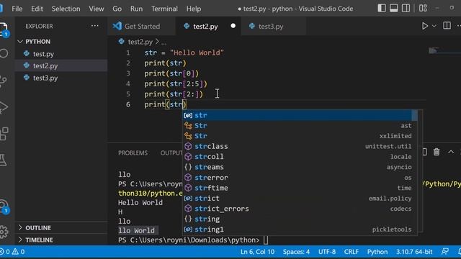Switch to the Get Started tab
This screenshot has height=259, width=461.
pos(142,26)
